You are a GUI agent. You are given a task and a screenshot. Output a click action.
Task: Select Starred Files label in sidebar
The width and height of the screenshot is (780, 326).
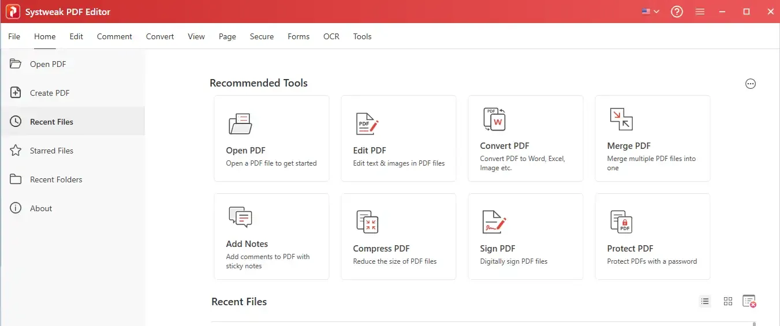[x=51, y=151]
